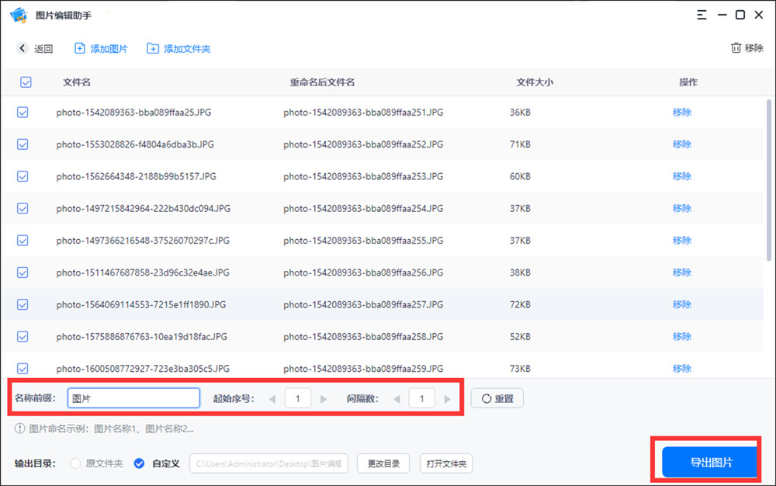
Task: Increase 起始序号 with right arrow
Action: [x=323, y=399]
